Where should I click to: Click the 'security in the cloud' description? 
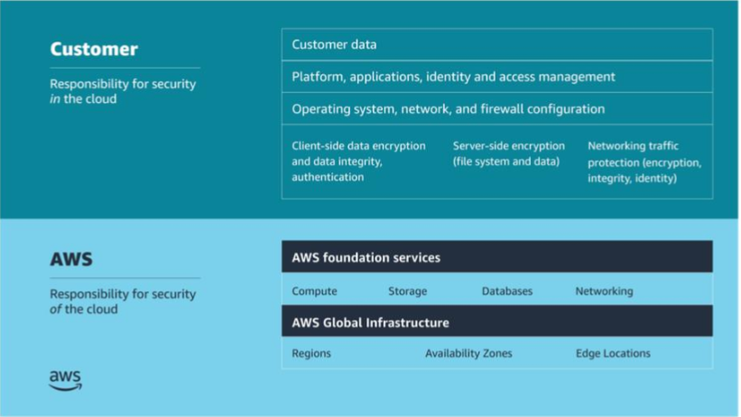[x=123, y=91]
